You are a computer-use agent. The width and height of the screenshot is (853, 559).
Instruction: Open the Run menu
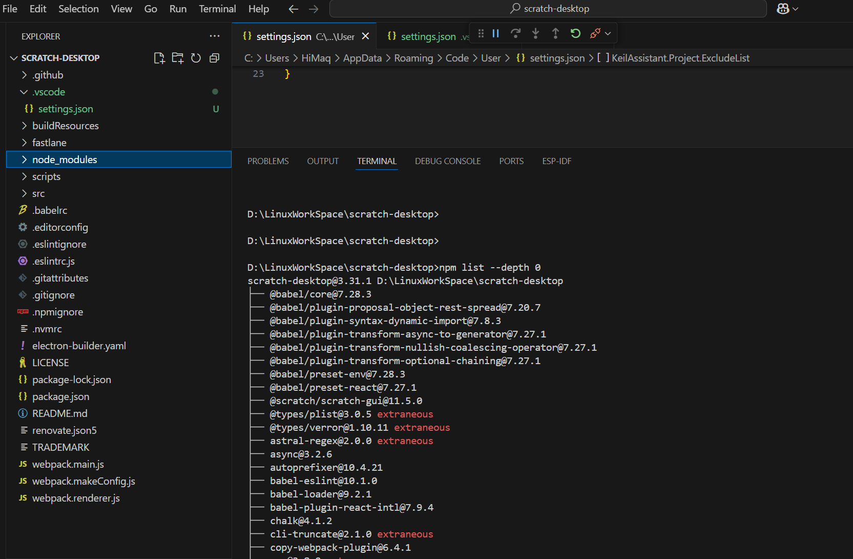178,9
